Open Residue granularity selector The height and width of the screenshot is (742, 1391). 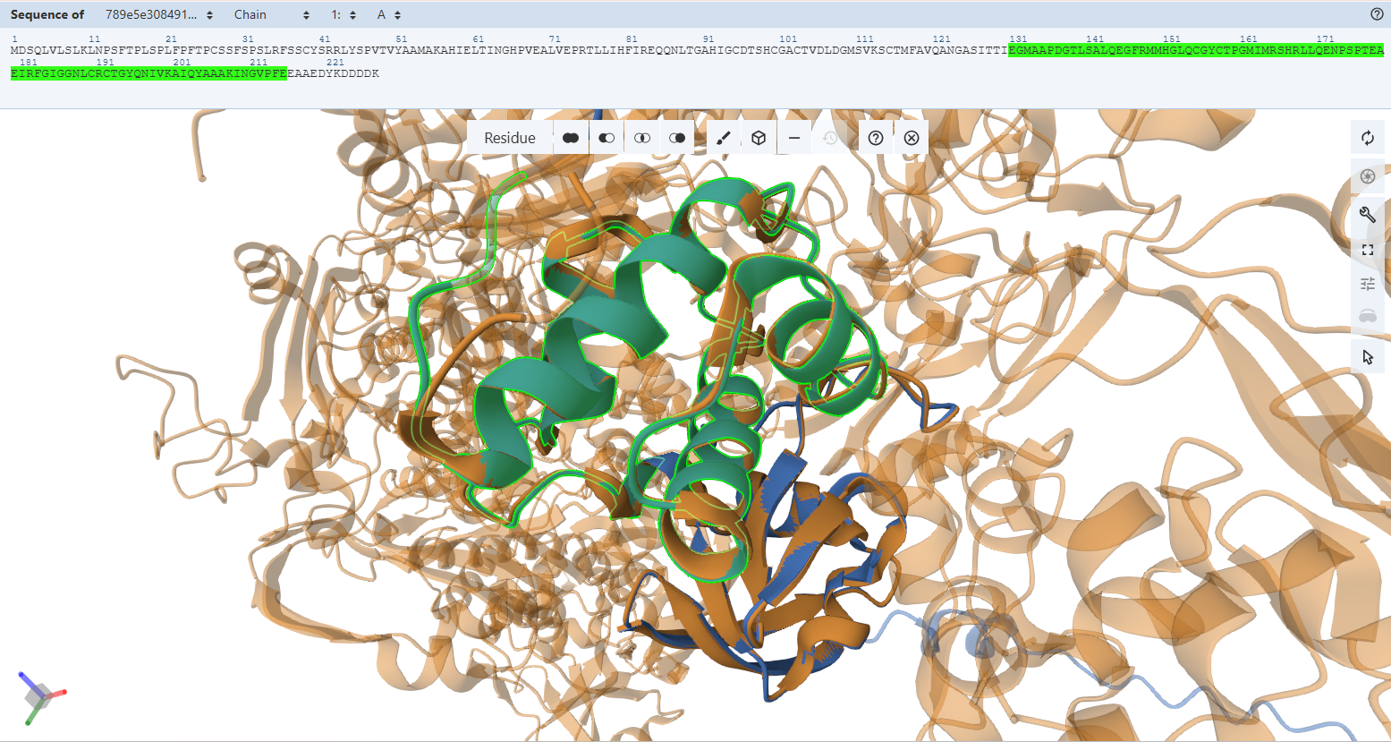click(510, 138)
